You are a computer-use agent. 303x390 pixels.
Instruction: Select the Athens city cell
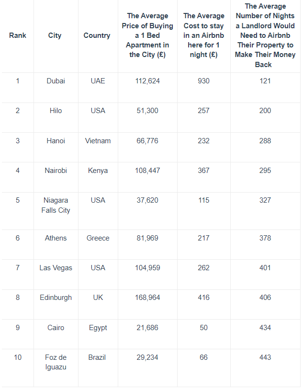[x=56, y=238]
